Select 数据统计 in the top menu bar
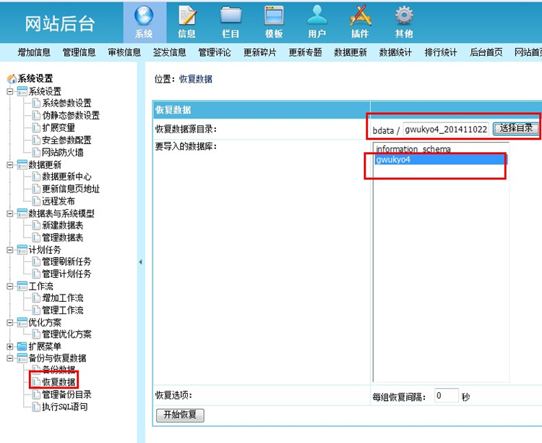This screenshot has width=542, height=443. point(395,52)
